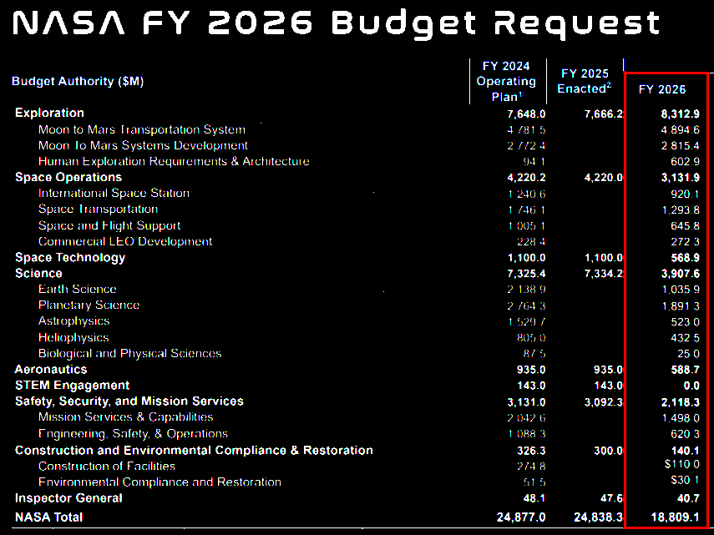Image resolution: width=714 pixels, height=535 pixels.
Task: Click Exploration FY 2025 value 7,666.2
Action: pos(604,114)
